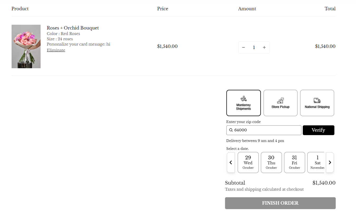Click the unit price $1,540.00 in Price column
This screenshot has width=356, height=217.
pos(167,46)
